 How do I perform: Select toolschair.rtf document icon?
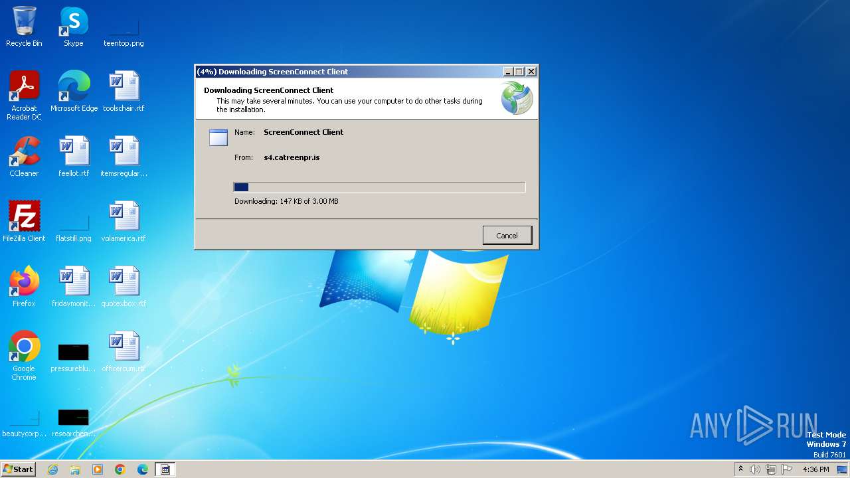click(124, 91)
